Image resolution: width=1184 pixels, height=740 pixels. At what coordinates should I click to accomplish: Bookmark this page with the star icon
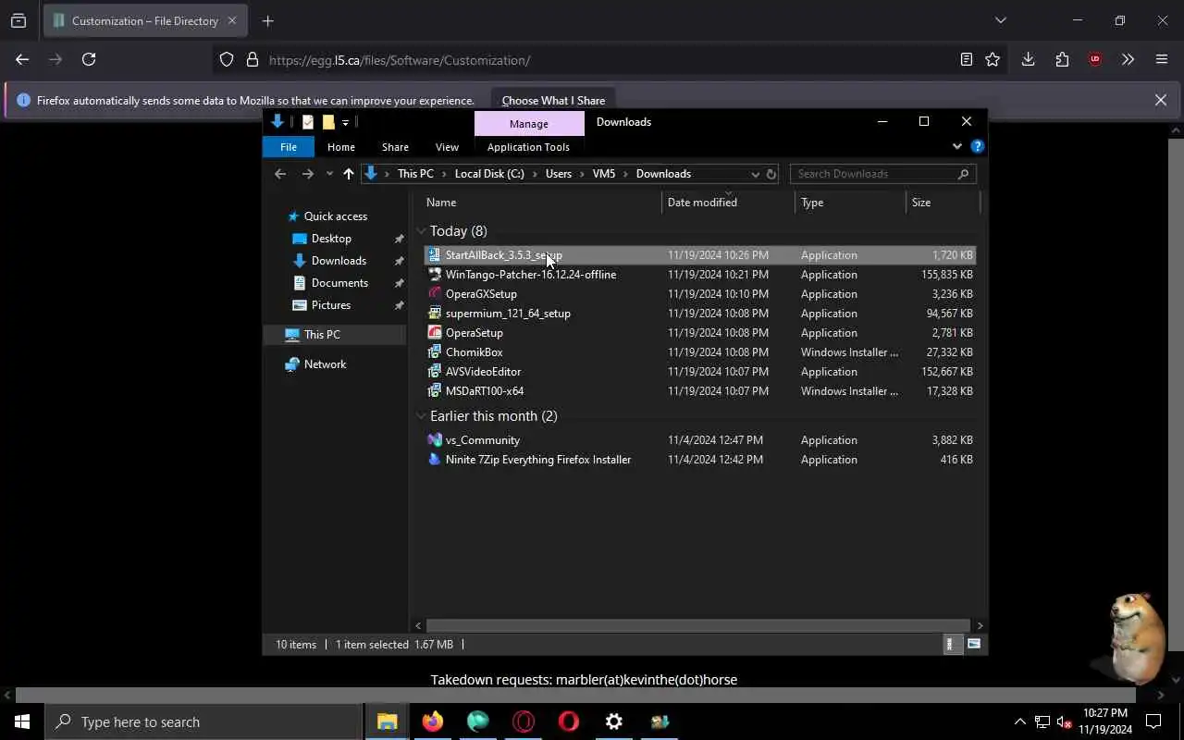(993, 59)
